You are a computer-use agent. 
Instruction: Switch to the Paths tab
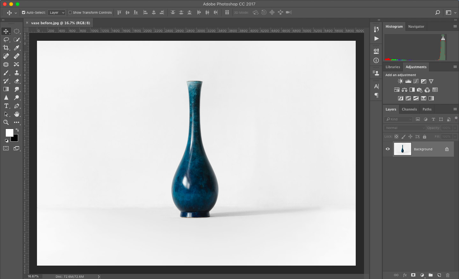[427, 109]
